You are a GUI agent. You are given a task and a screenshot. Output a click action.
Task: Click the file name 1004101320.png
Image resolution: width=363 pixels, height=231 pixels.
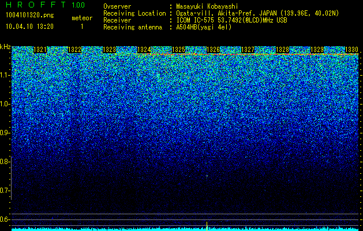click(x=30, y=15)
